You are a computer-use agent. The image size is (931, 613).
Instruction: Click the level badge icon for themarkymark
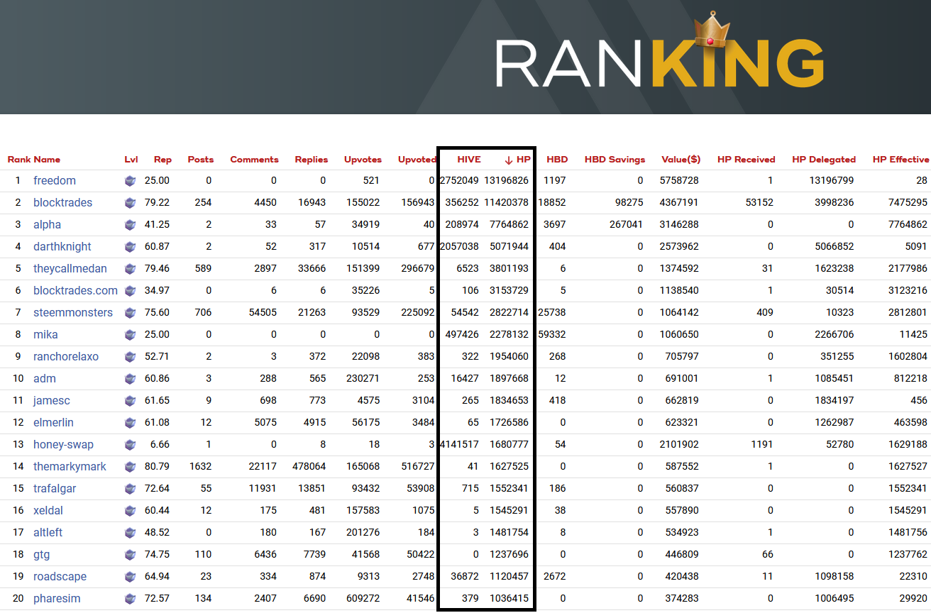pos(130,467)
